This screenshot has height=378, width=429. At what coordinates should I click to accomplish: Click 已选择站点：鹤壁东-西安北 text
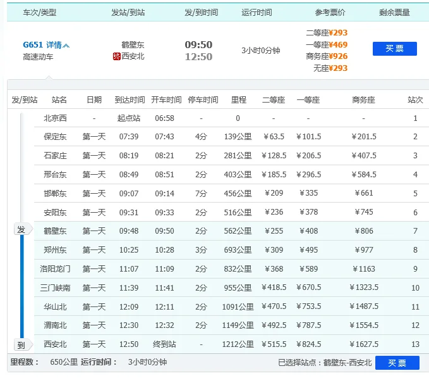[325, 363]
